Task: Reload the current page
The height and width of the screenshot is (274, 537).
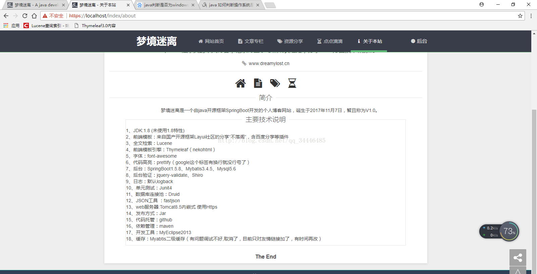Action: (x=25, y=16)
